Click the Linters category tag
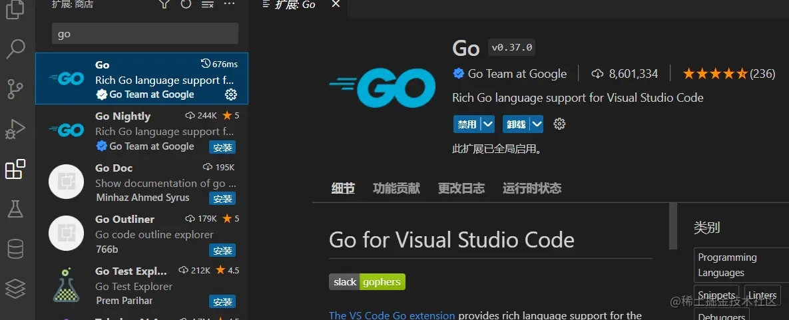The width and height of the screenshot is (789, 320). [x=762, y=295]
